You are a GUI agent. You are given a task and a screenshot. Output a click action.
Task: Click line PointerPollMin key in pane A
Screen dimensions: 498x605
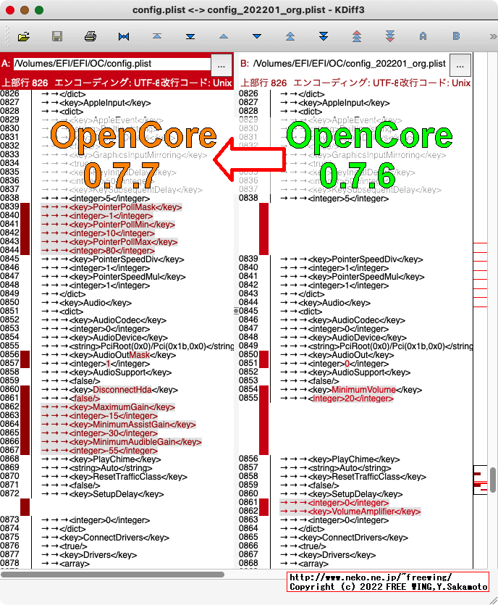tap(108, 225)
